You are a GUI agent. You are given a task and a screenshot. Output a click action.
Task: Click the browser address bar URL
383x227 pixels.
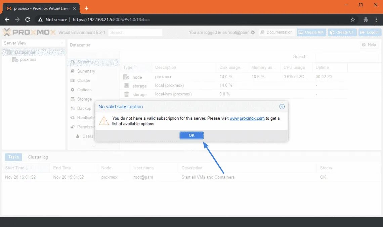[112, 19]
